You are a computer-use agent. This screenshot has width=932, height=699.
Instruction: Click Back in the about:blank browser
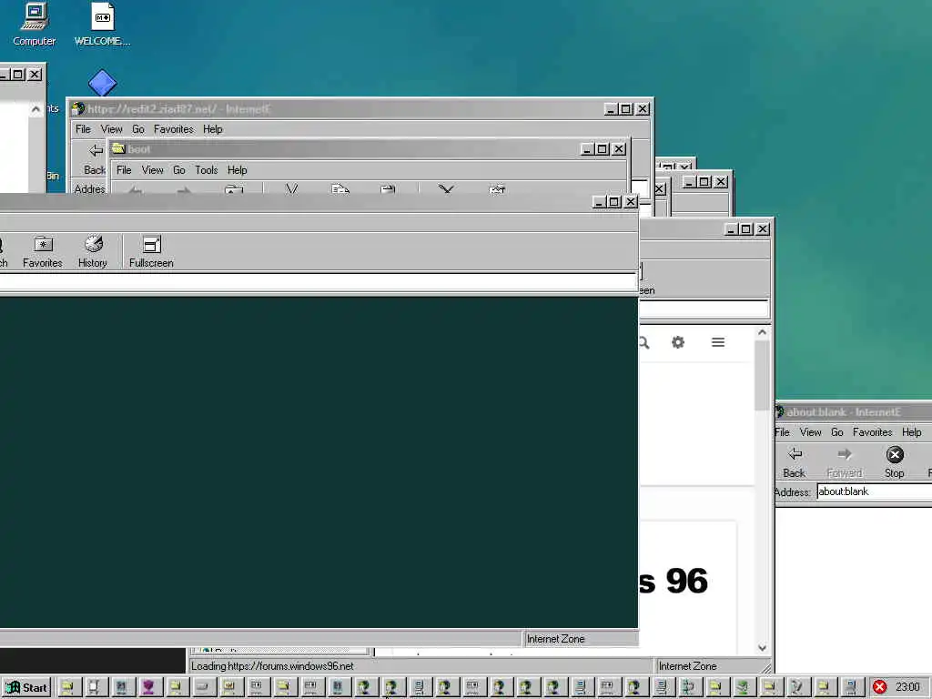794,461
